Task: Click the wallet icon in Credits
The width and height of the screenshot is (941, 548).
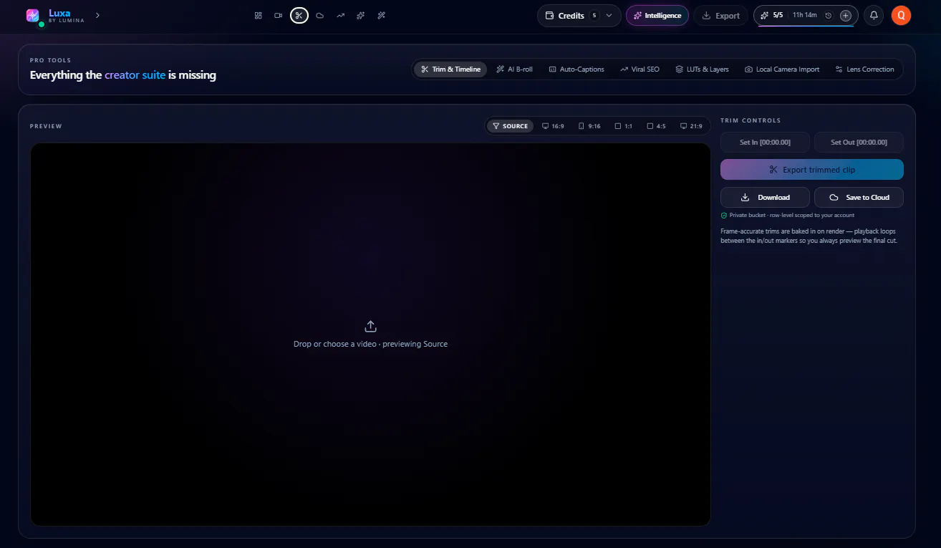Action: tap(549, 16)
